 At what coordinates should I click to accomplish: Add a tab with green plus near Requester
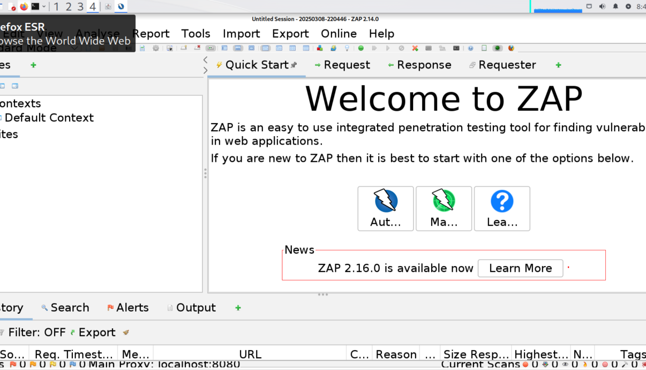click(558, 65)
